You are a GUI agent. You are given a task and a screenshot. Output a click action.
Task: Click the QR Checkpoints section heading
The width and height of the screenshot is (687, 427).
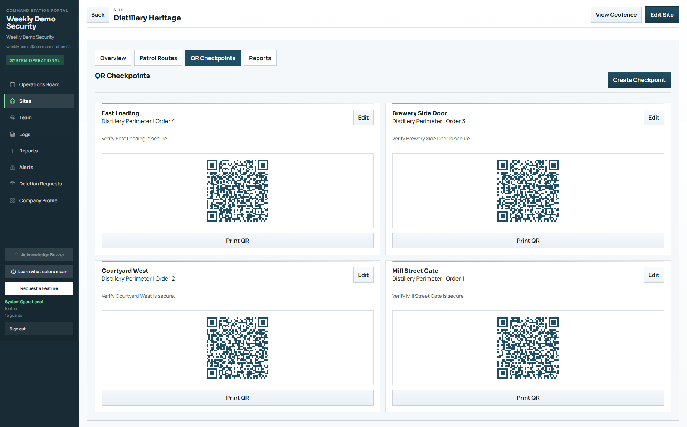tap(122, 76)
